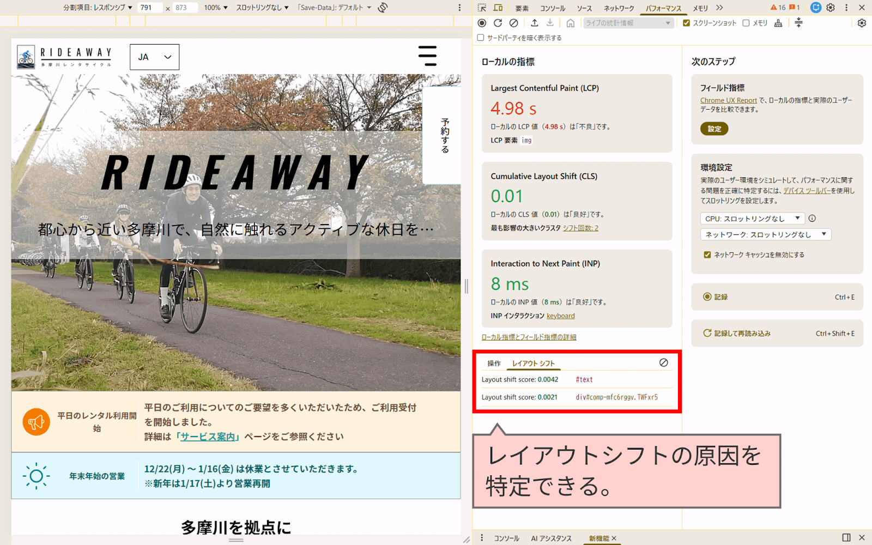Download the current performance profile

tap(550, 23)
